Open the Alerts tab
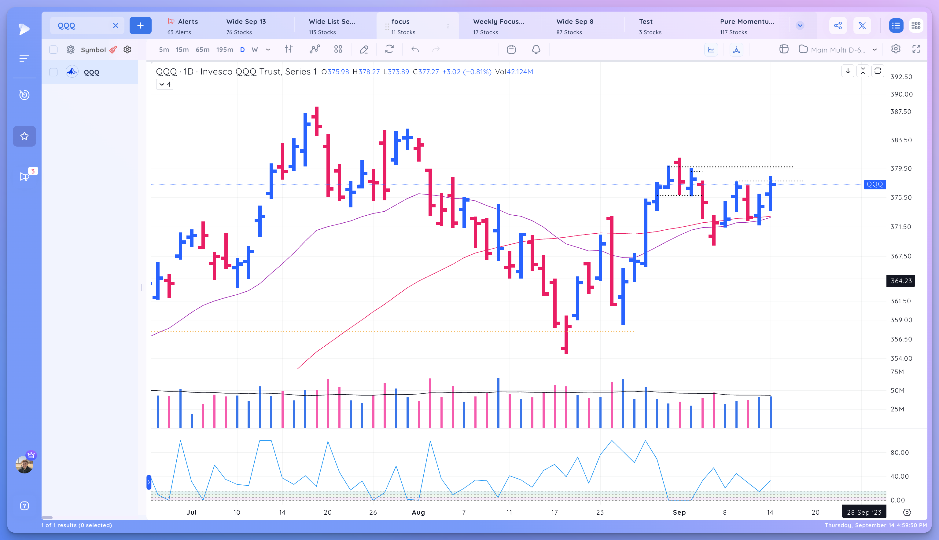The height and width of the screenshot is (540, 939). point(182,26)
